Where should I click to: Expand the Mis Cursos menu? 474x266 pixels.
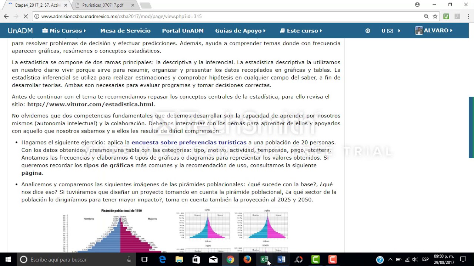click(x=64, y=31)
